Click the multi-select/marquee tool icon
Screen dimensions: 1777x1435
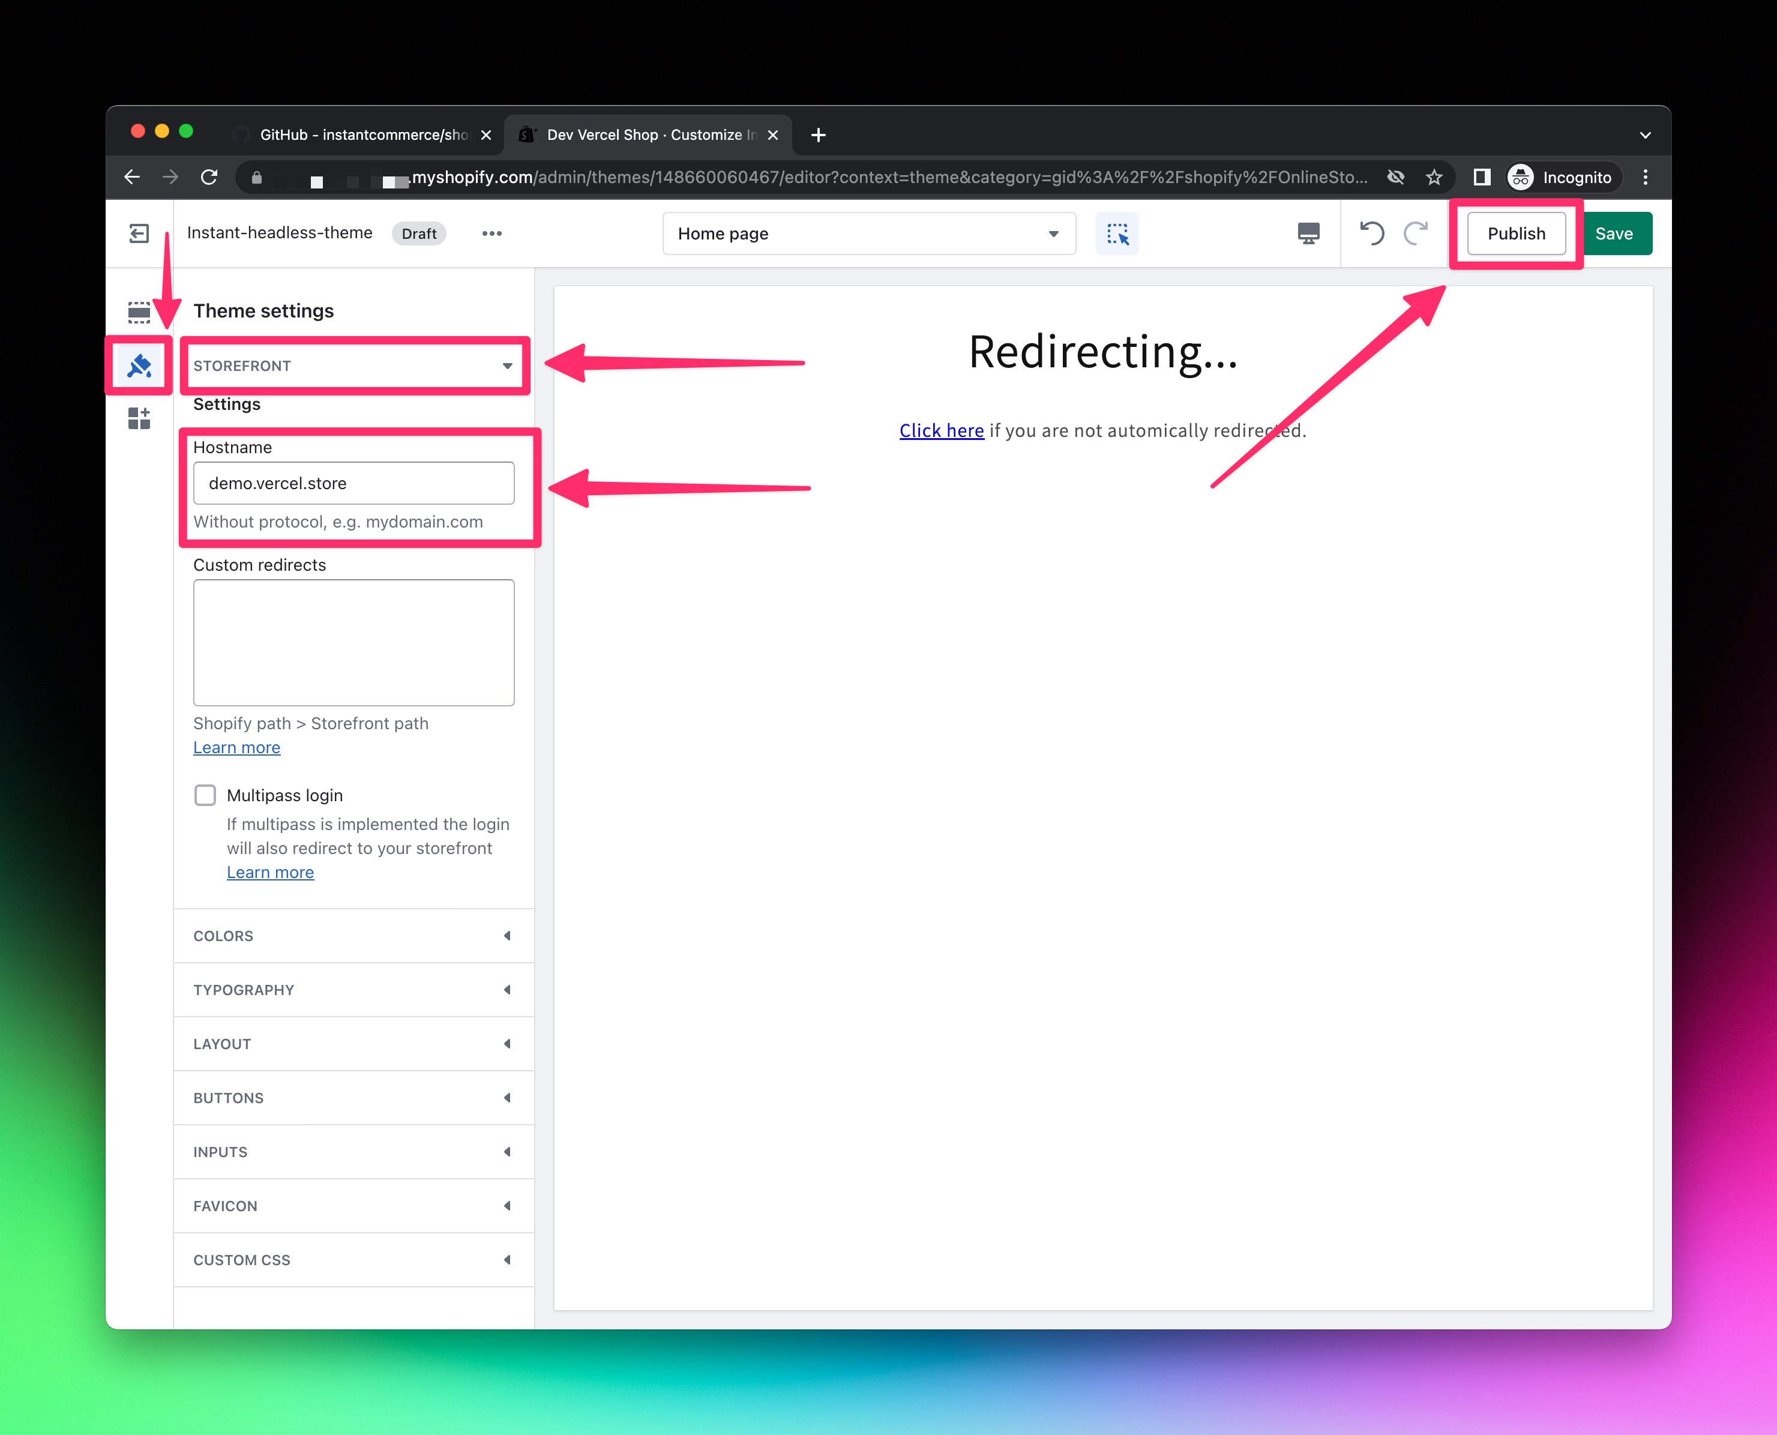(1116, 233)
